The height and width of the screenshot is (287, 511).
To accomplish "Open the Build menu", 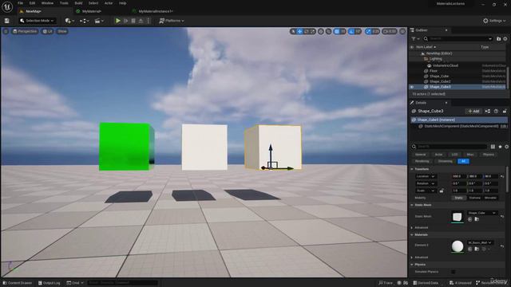I will 78,3.
